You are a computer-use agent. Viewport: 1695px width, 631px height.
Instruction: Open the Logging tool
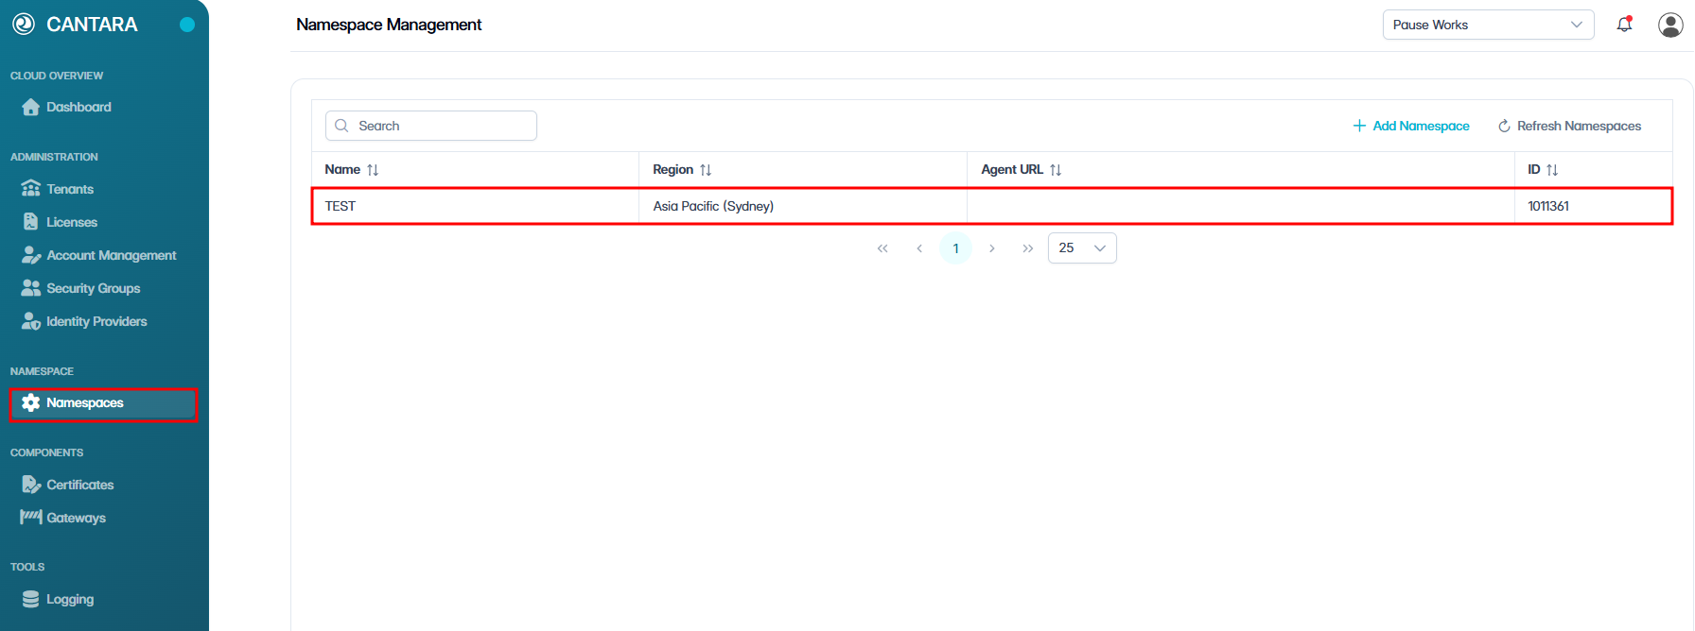pyautogui.click(x=70, y=599)
